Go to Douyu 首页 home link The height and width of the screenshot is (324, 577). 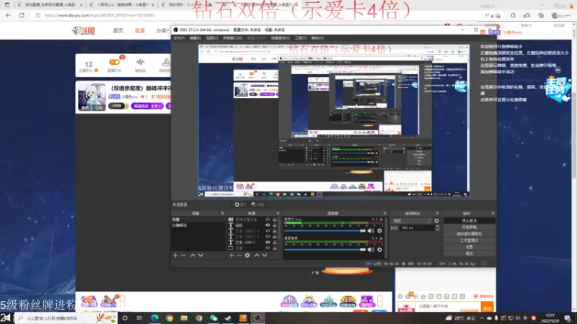coord(118,30)
